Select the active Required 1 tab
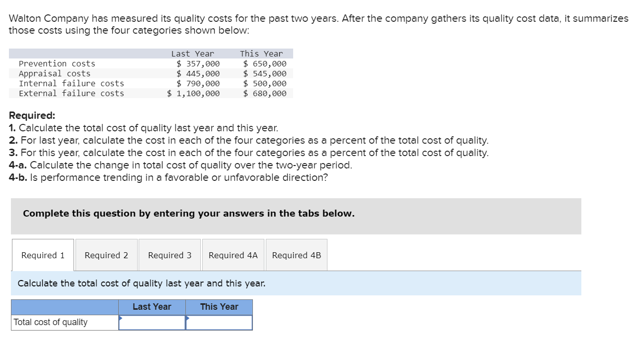The image size is (638, 337). click(42, 255)
